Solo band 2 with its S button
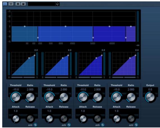 71,78
